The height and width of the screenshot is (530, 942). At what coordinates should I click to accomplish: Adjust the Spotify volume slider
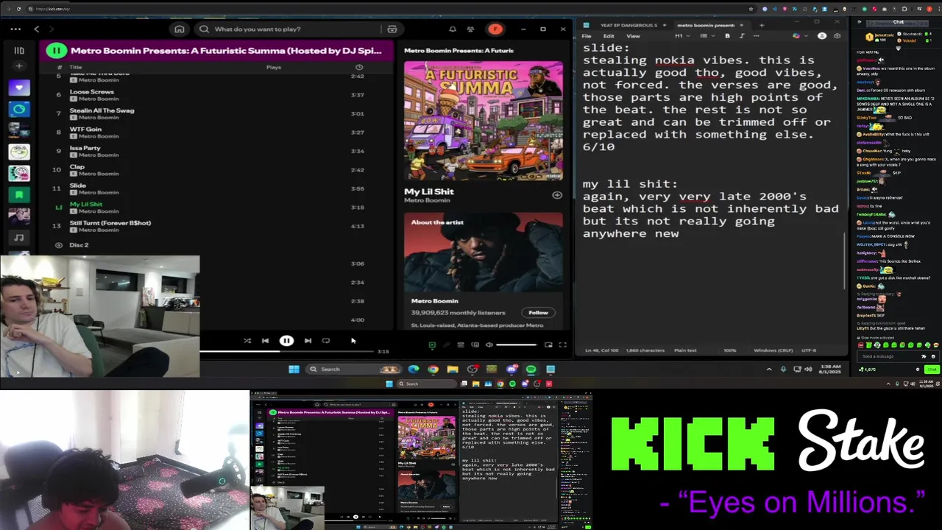coord(517,344)
